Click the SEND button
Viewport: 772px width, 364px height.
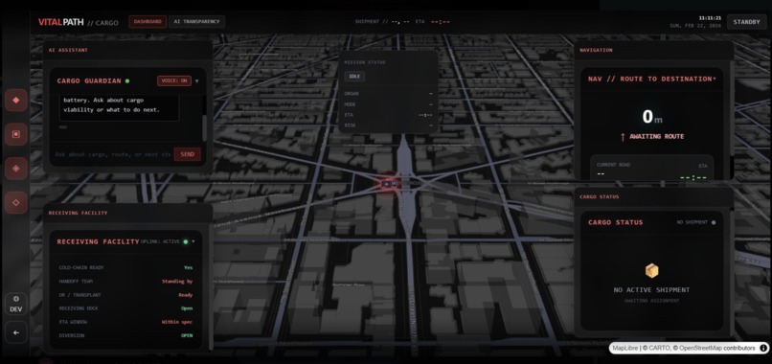(187, 154)
